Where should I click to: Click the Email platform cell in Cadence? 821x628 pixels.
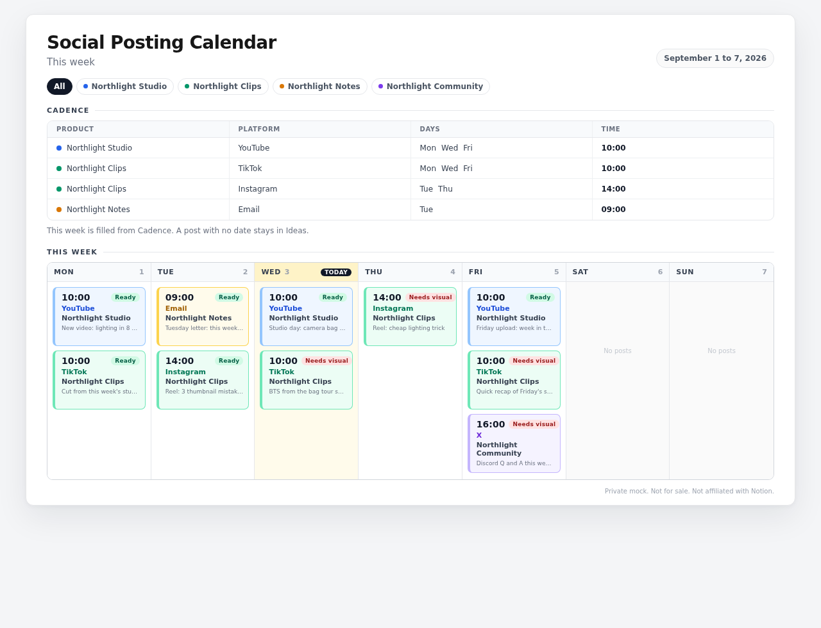320,210
